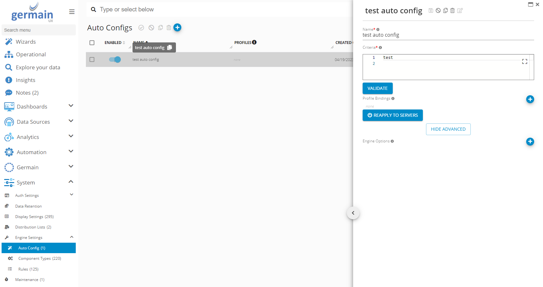
Task: Select the test auto config row checkbox
Action: (x=92, y=59)
